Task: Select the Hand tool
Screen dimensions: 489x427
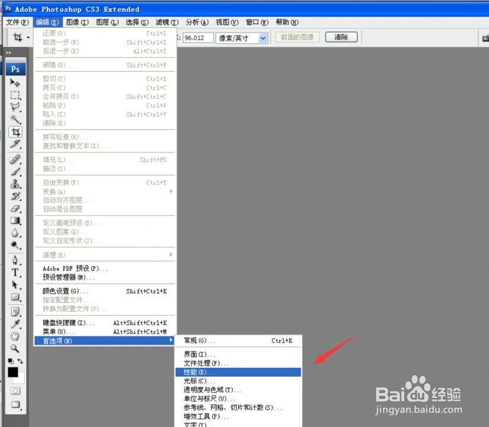Action: [15, 337]
